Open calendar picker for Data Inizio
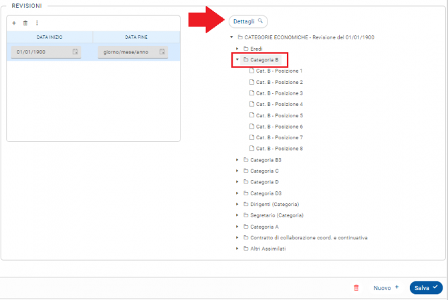This screenshot has height=300, width=448. click(75, 51)
